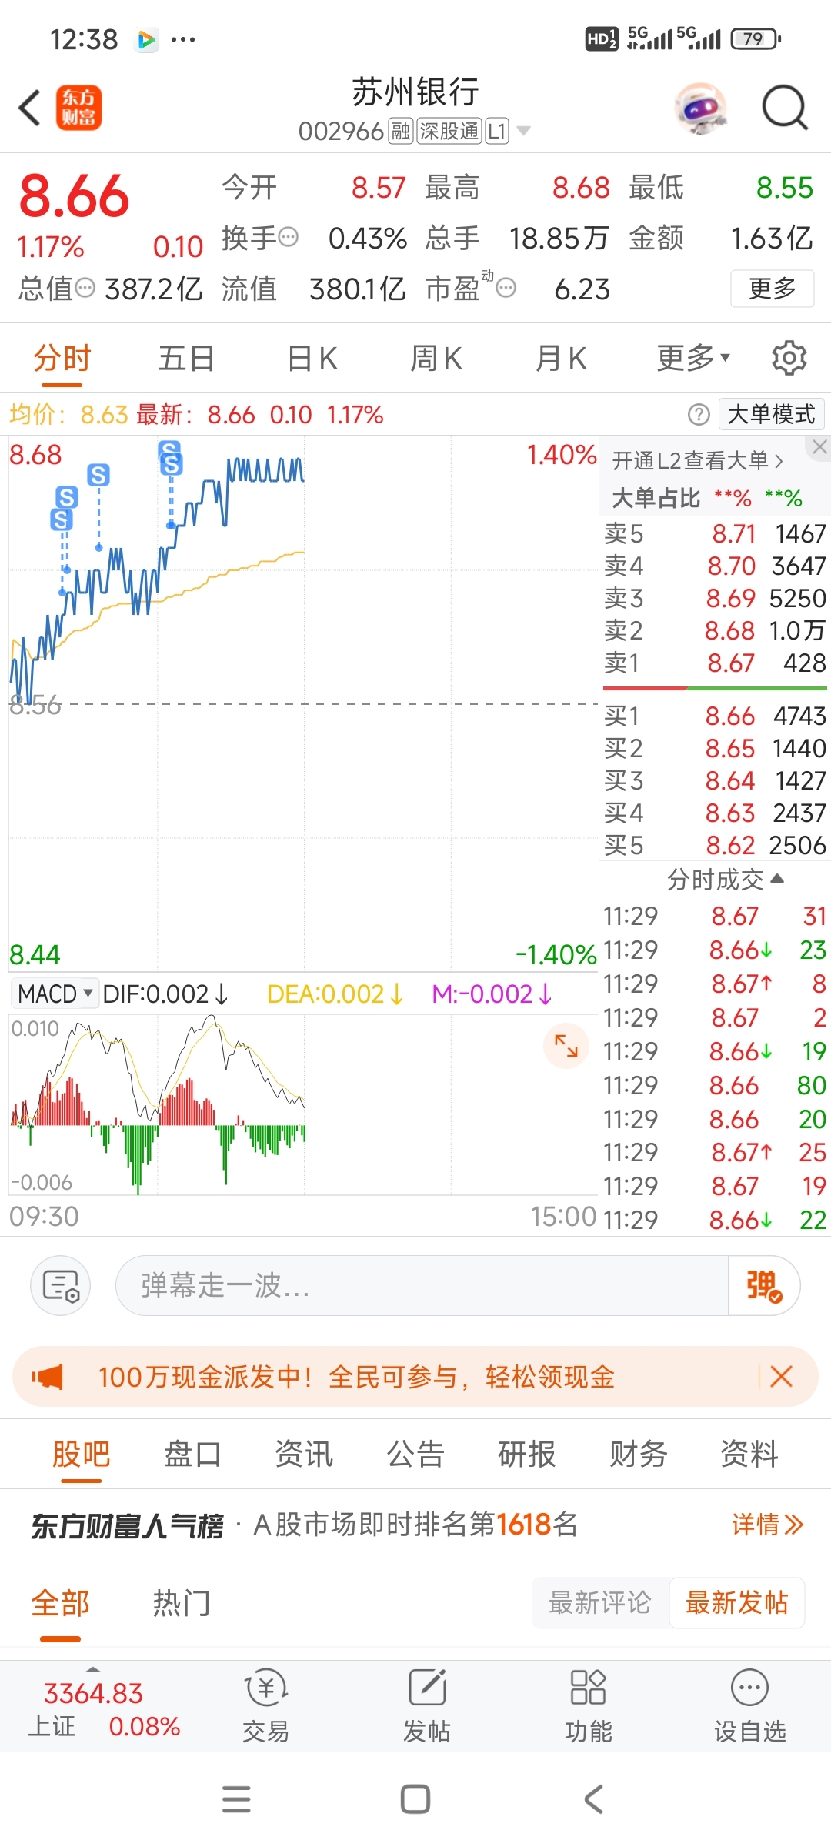Expand chart to fullscreen icon
The width and height of the screenshot is (831, 1847).
click(x=566, y=1045)
